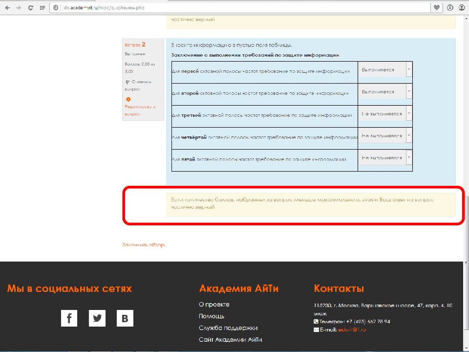Reload the quiz review page
Screen dimensions: 469x352
(30, 7)
